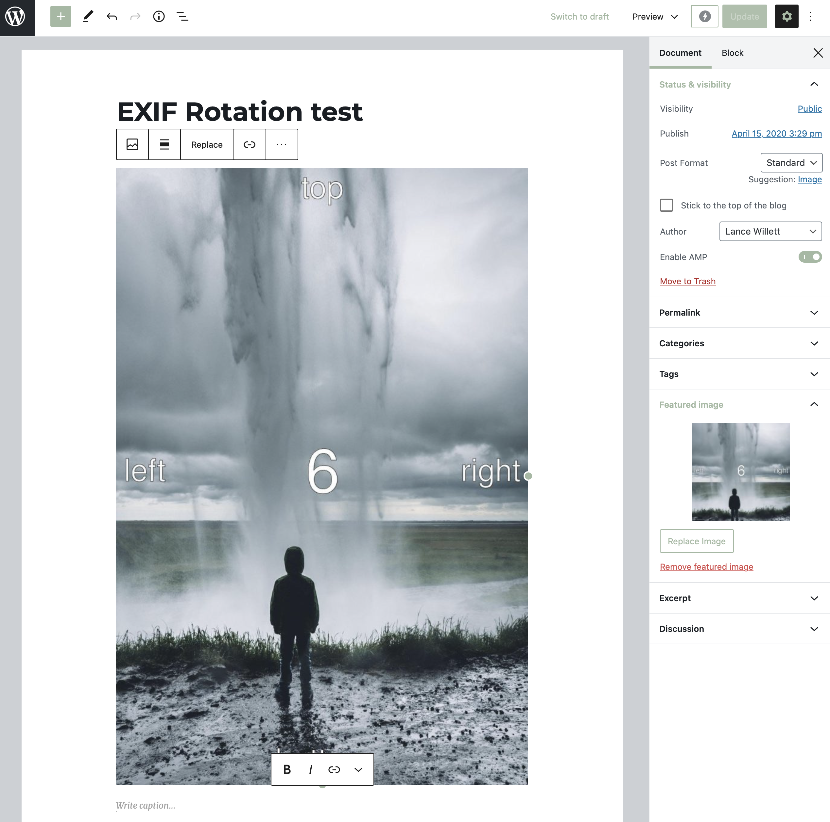The width and height of the screenshot is (830, 822).
Task: Change image alignment icon
Action: click(164, 145)
